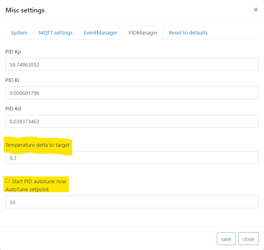Viewport: 264px width, 250px height.
Task: Select the PIDManager tab
Action: point(143,33)
